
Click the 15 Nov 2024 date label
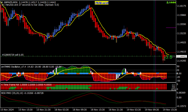click(x=7, y=110)
